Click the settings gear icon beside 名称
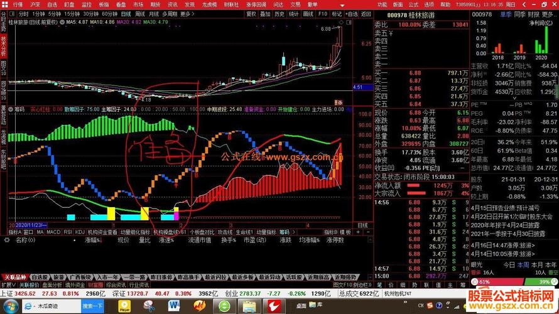 click(7, 240)
